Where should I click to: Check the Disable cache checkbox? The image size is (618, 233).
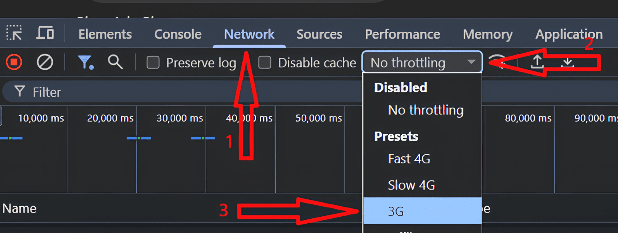[x=265, y=62]
